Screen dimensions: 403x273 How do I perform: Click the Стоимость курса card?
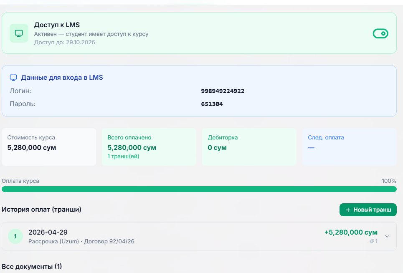[x=49, y=147]
